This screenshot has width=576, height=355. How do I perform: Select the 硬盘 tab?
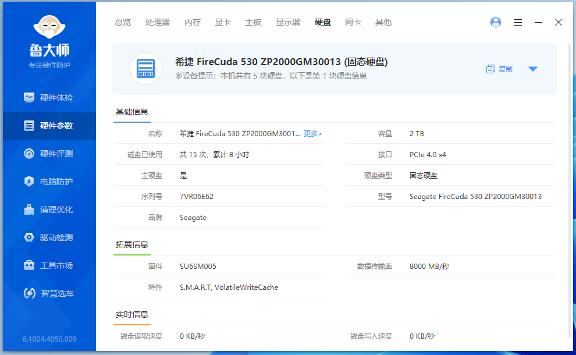[x=323, y=23]
